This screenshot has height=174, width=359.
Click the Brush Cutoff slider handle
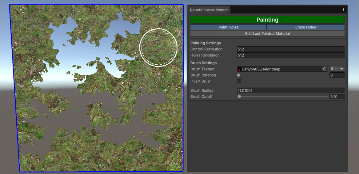point(239,96)
